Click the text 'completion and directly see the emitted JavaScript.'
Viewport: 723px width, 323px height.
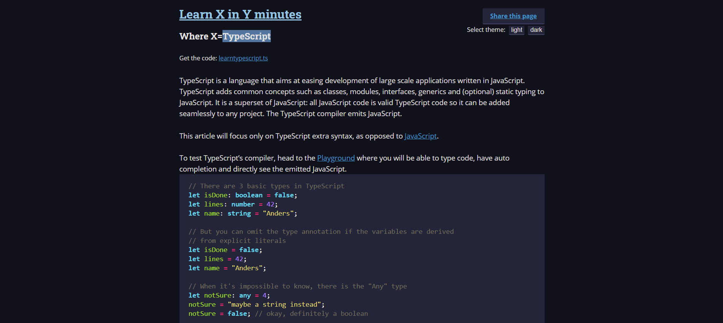click(x=263, y=169)
